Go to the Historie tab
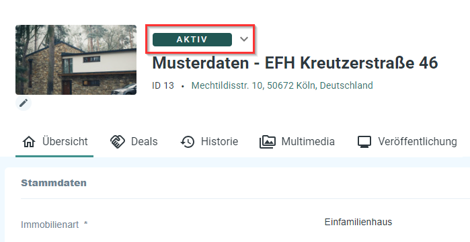The width and height of the screenshot is (470, 242). coord(209,141)
